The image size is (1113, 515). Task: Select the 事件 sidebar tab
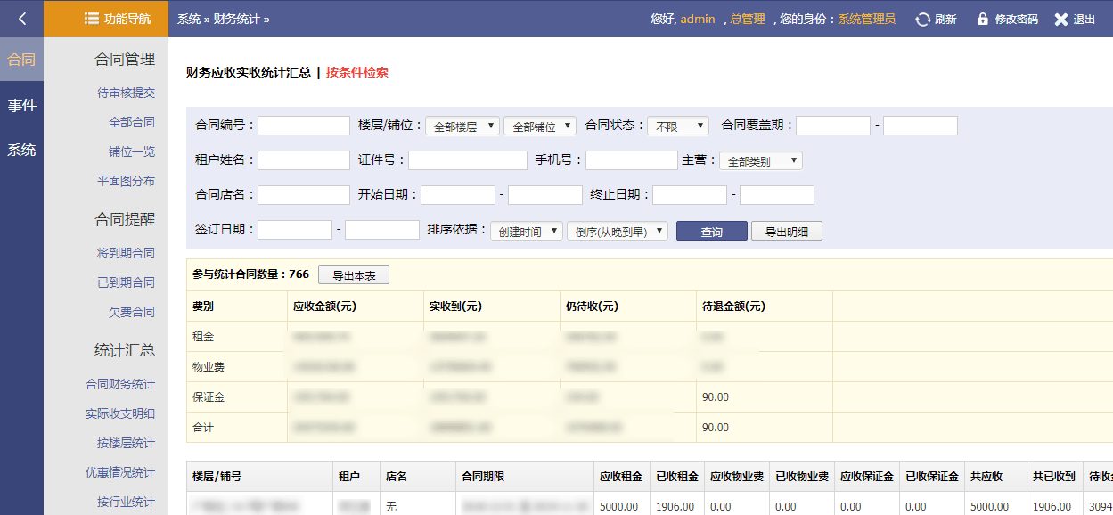coord(21,105)
